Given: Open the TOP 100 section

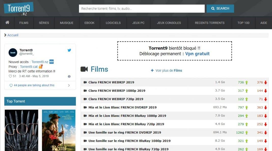Looking at the screenshot, I should click(243, 23).
